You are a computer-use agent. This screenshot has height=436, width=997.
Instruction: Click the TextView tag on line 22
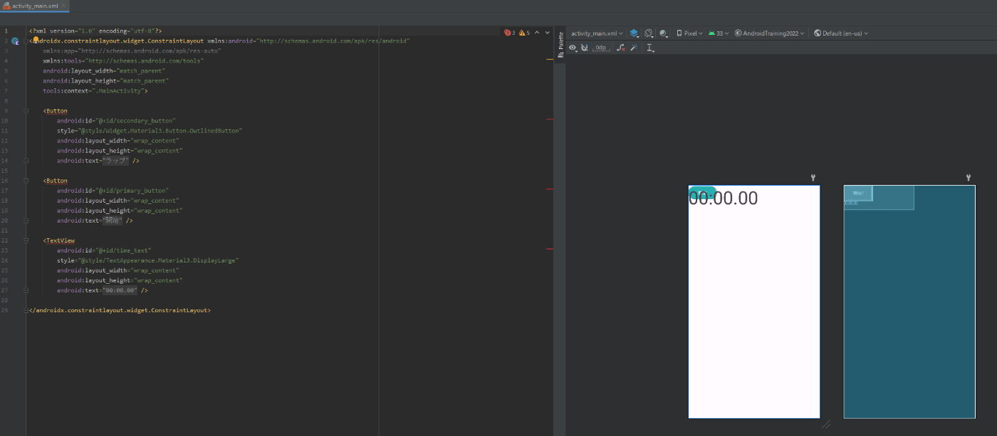point(61,240)
